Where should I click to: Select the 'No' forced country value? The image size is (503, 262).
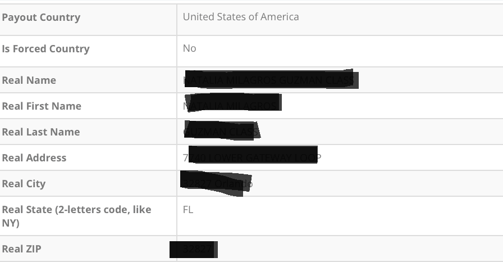[x=189, y=48]
